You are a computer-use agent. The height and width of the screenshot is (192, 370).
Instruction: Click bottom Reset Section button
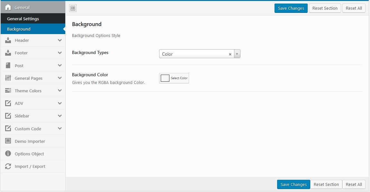point(326,184)
